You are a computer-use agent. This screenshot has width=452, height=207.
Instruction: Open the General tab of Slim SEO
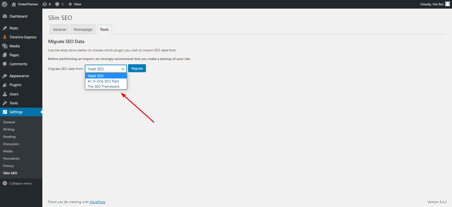point(59,29)
